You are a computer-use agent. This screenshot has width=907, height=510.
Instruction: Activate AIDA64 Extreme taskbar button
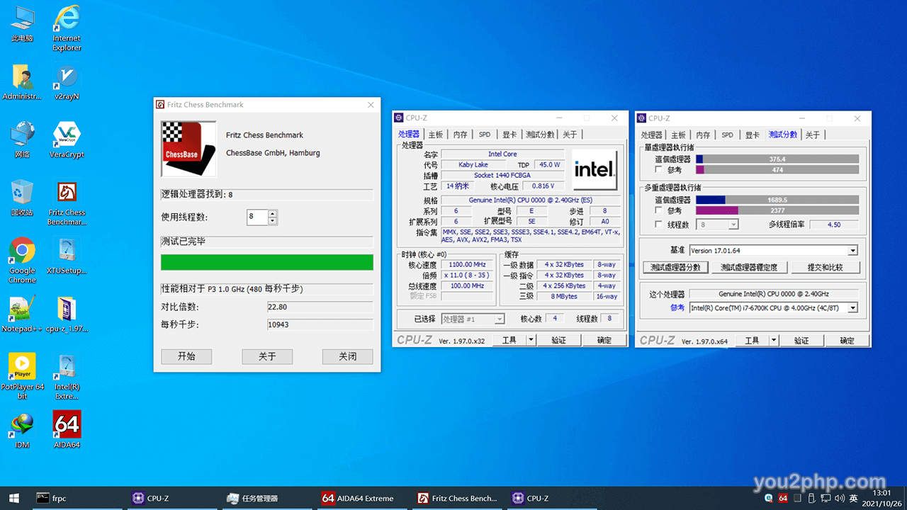358,498
